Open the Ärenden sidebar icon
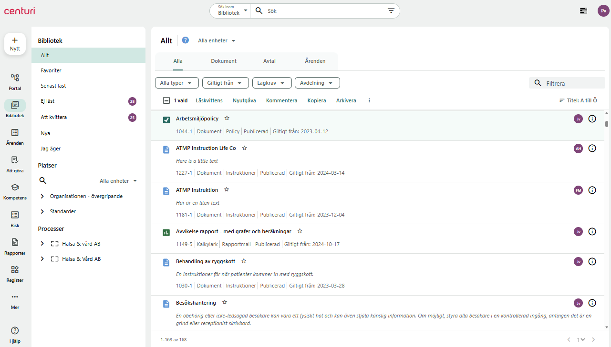Image resolution: width=611 pixels, height=347 pixels. [x=15, y=133]
